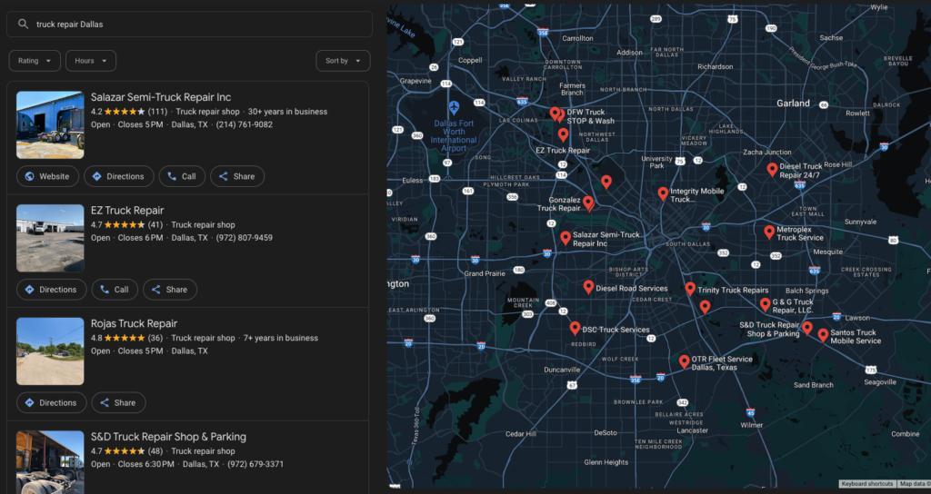The image size is (931, 494).
Task: Select the Diesel Truck Repair 24/7 map pin
Action: (772, 170)
